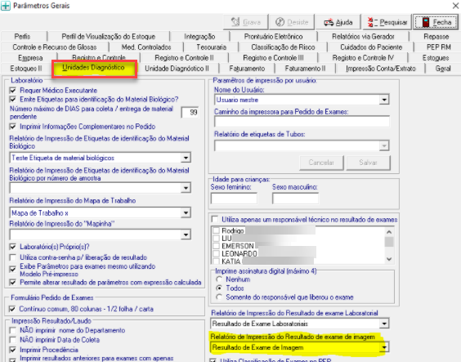Click the Fecha button
Image resolution: width=461 pixels, height=362 pixels.
pyautogui.click(x=436, y=22)
